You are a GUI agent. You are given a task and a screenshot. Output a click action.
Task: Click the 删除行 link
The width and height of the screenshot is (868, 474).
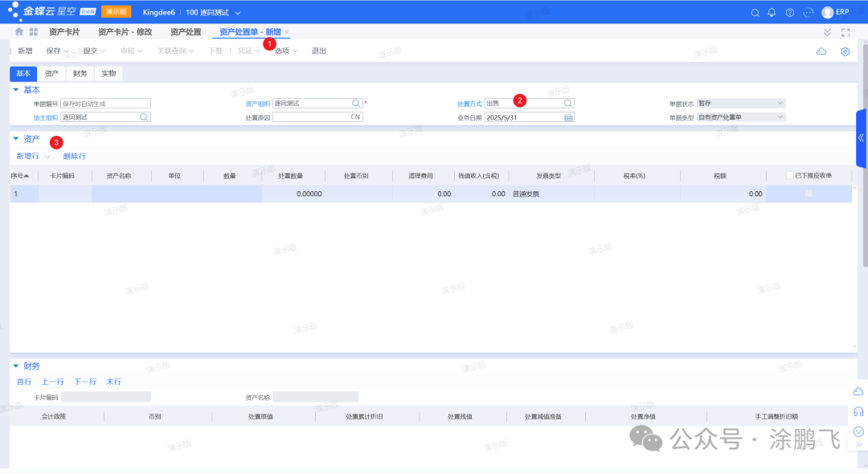tap(74, 156)
